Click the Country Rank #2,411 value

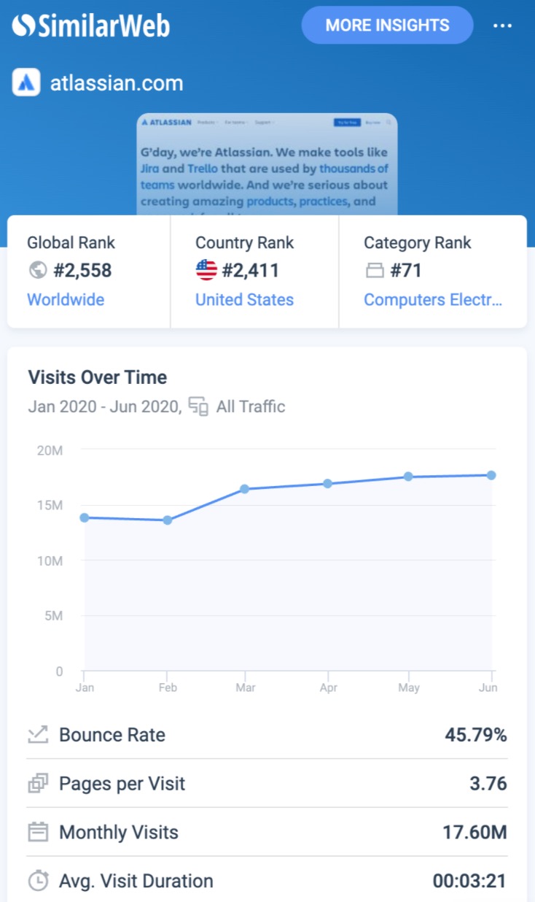pyautogui.click(x=251, y=271)
